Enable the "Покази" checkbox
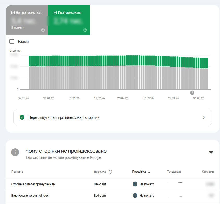 tap(12, 41)
